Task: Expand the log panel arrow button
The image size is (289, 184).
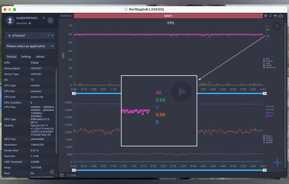Action: 62,175
